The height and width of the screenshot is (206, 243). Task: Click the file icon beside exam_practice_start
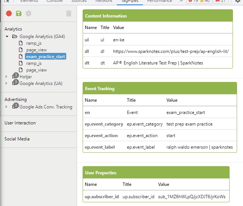click(x=20, y=57)
